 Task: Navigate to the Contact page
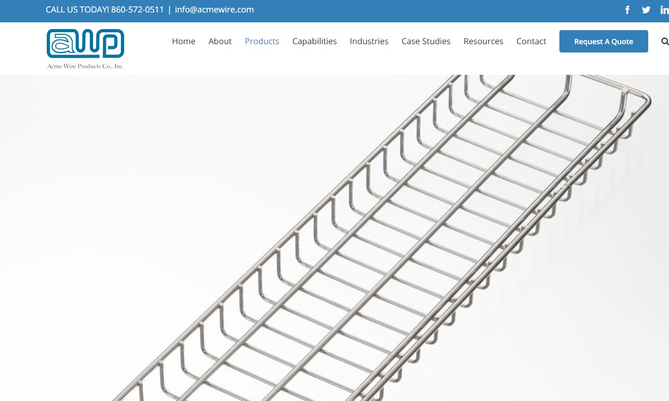(x=531, y=41)
